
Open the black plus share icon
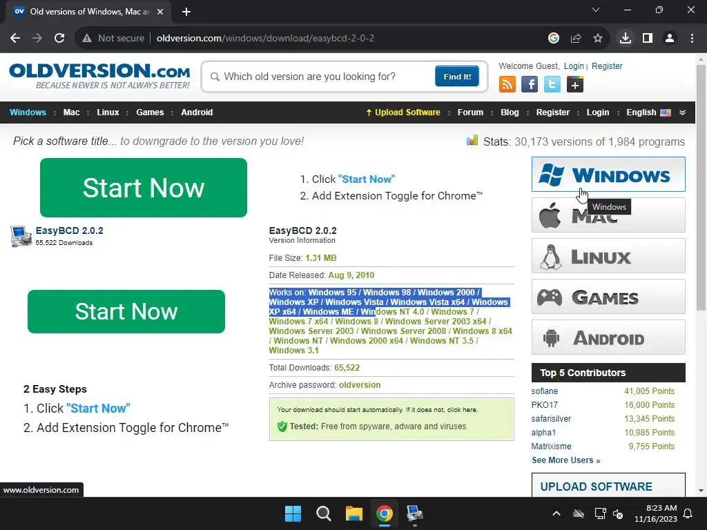575,84
